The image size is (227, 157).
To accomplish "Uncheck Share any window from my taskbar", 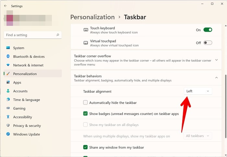I will [86, 147].
